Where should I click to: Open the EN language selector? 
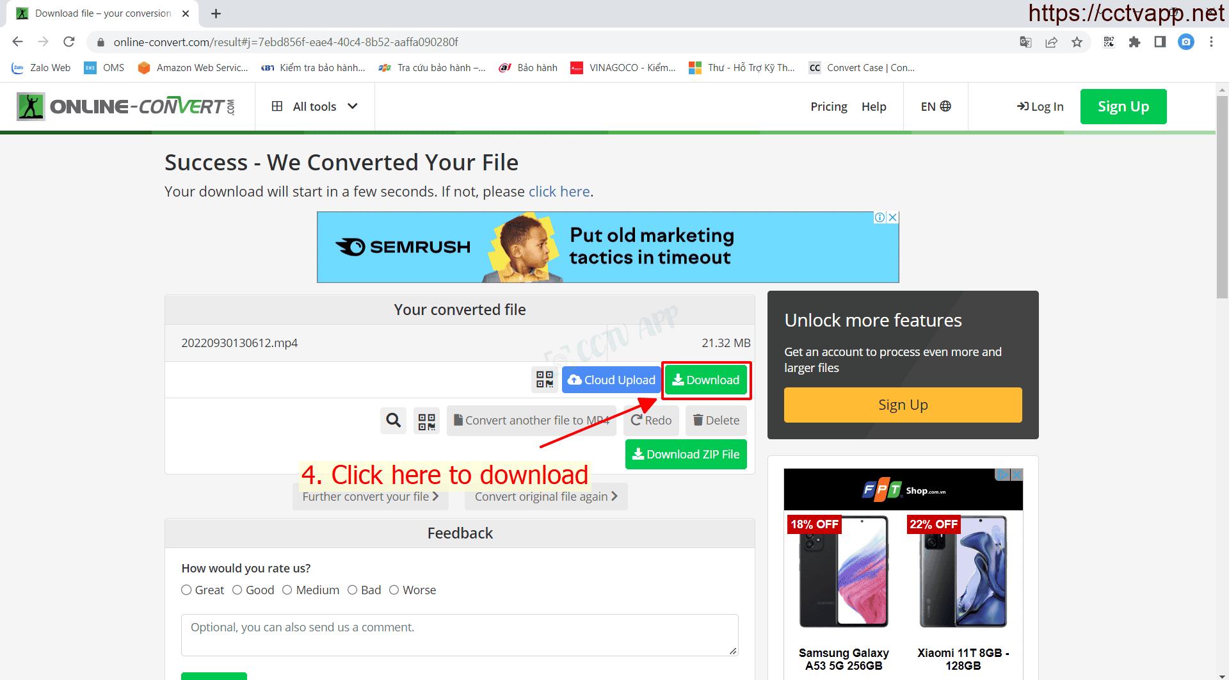pos(935,106)
